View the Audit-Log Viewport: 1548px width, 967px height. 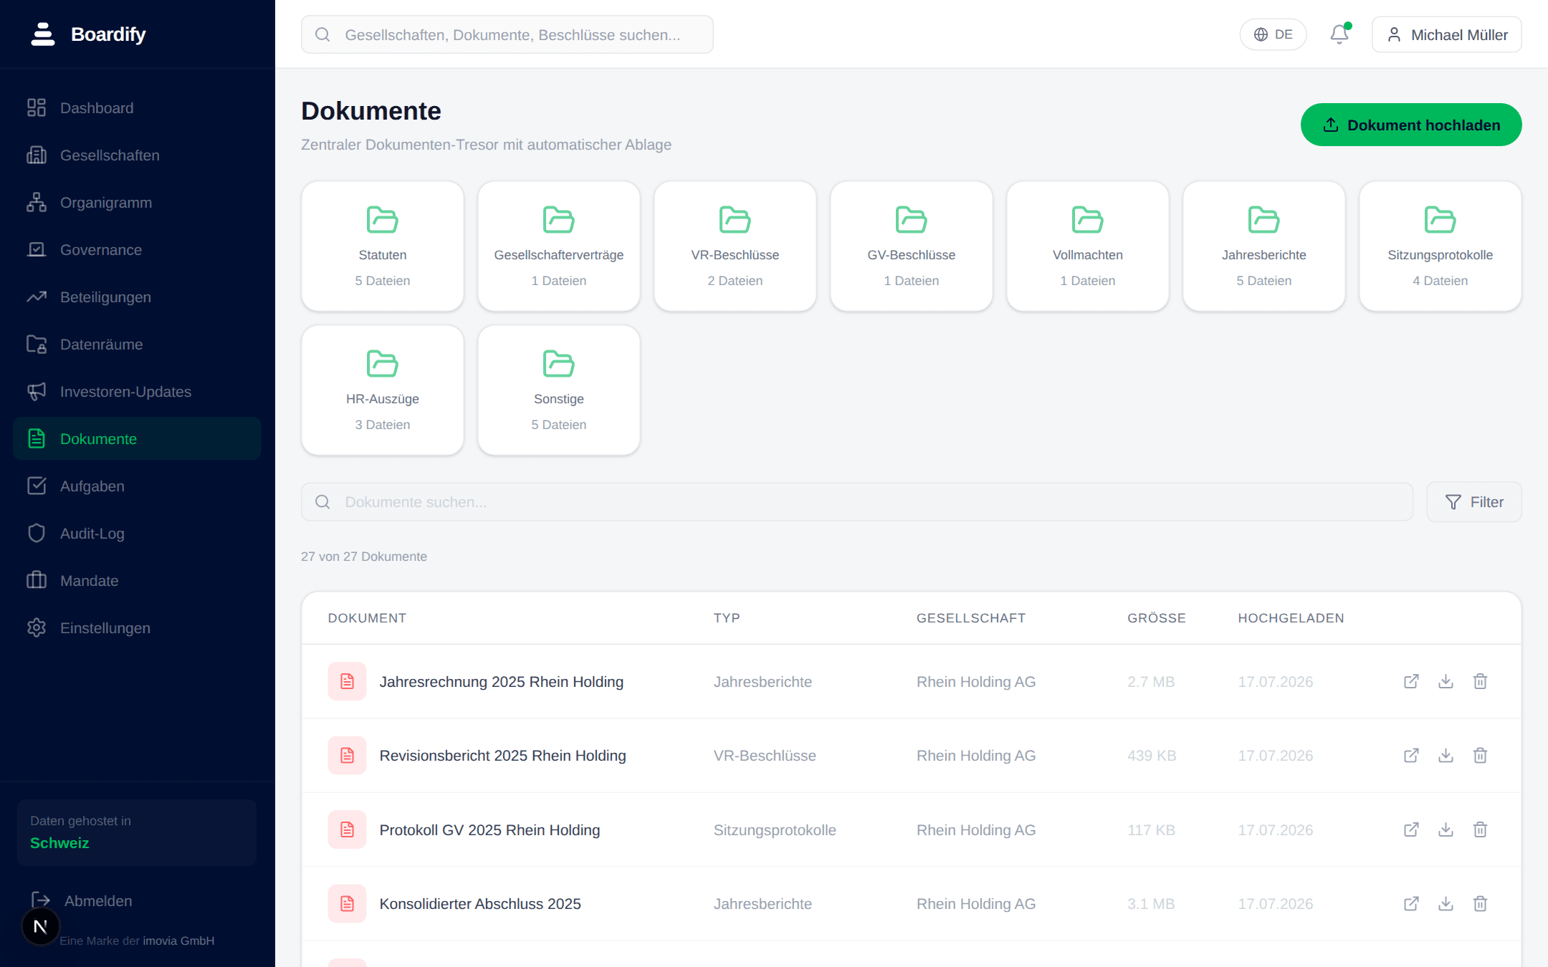137,533
